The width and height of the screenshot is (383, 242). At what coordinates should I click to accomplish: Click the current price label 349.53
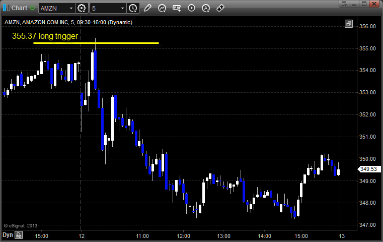(369, 169)
